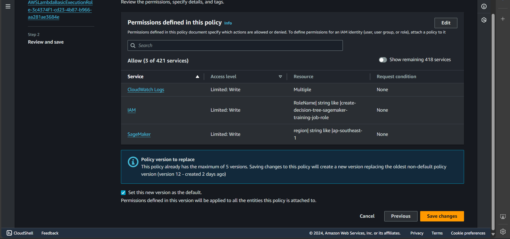
Task: Click the hexagon icon in right sidebar
Action: point(484,20)
